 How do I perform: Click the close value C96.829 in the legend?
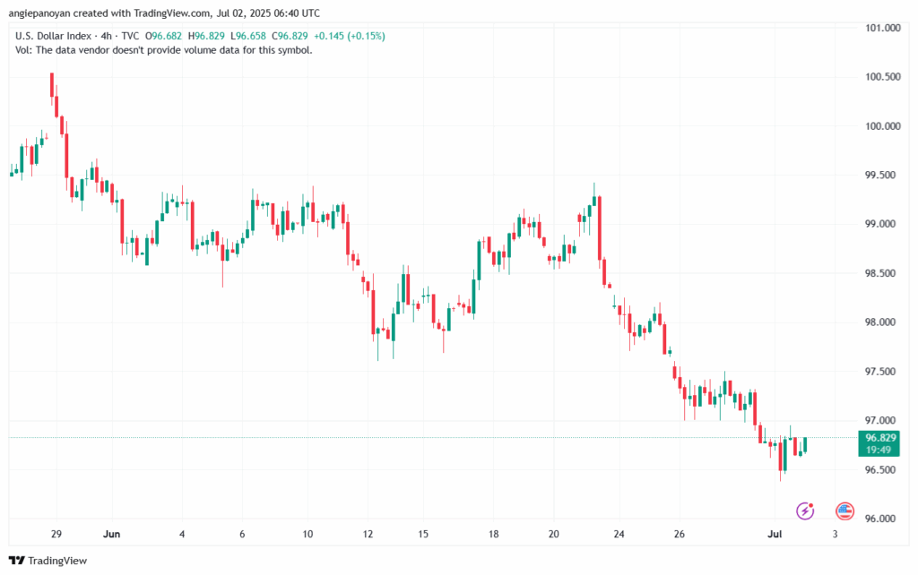pos(290,36)
